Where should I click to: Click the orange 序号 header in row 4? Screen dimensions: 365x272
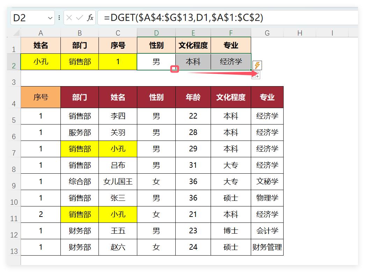[x=41, y=97]
